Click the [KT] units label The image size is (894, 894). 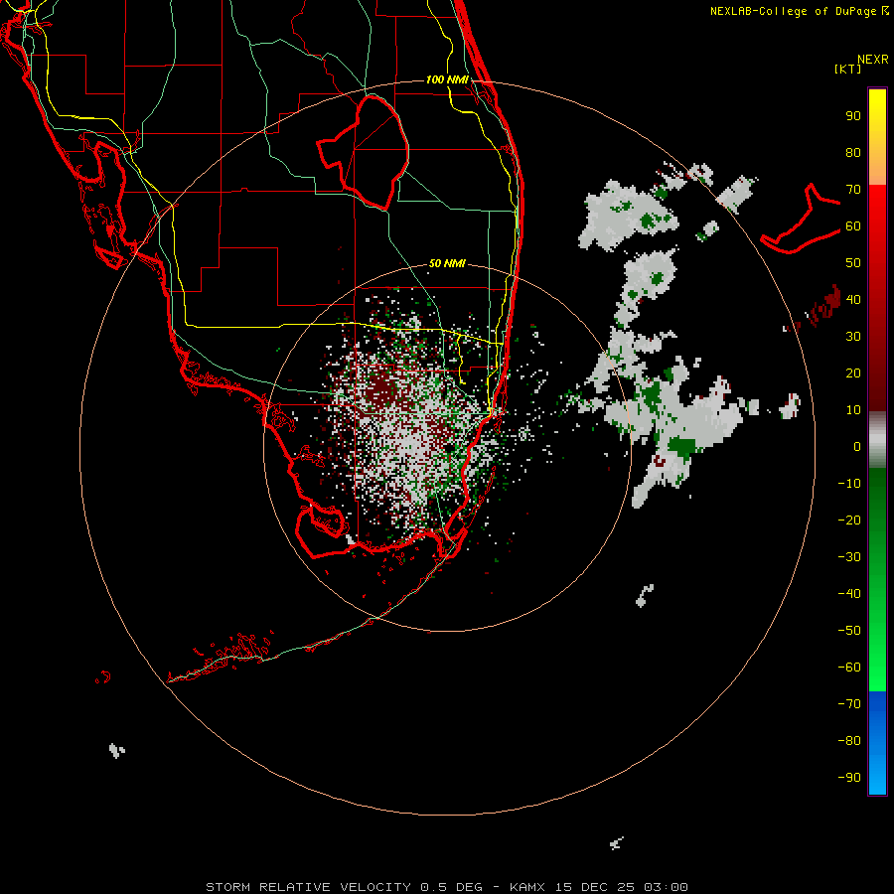848,69
